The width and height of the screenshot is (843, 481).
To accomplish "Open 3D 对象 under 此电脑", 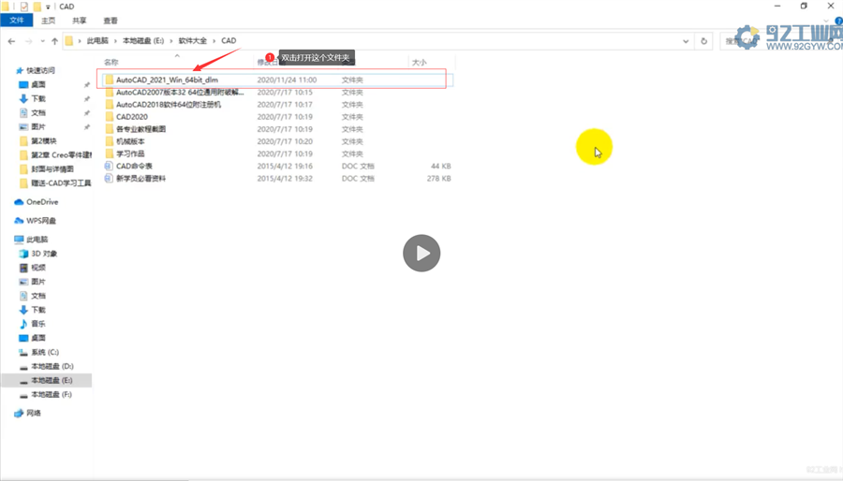I will point(44,254).
